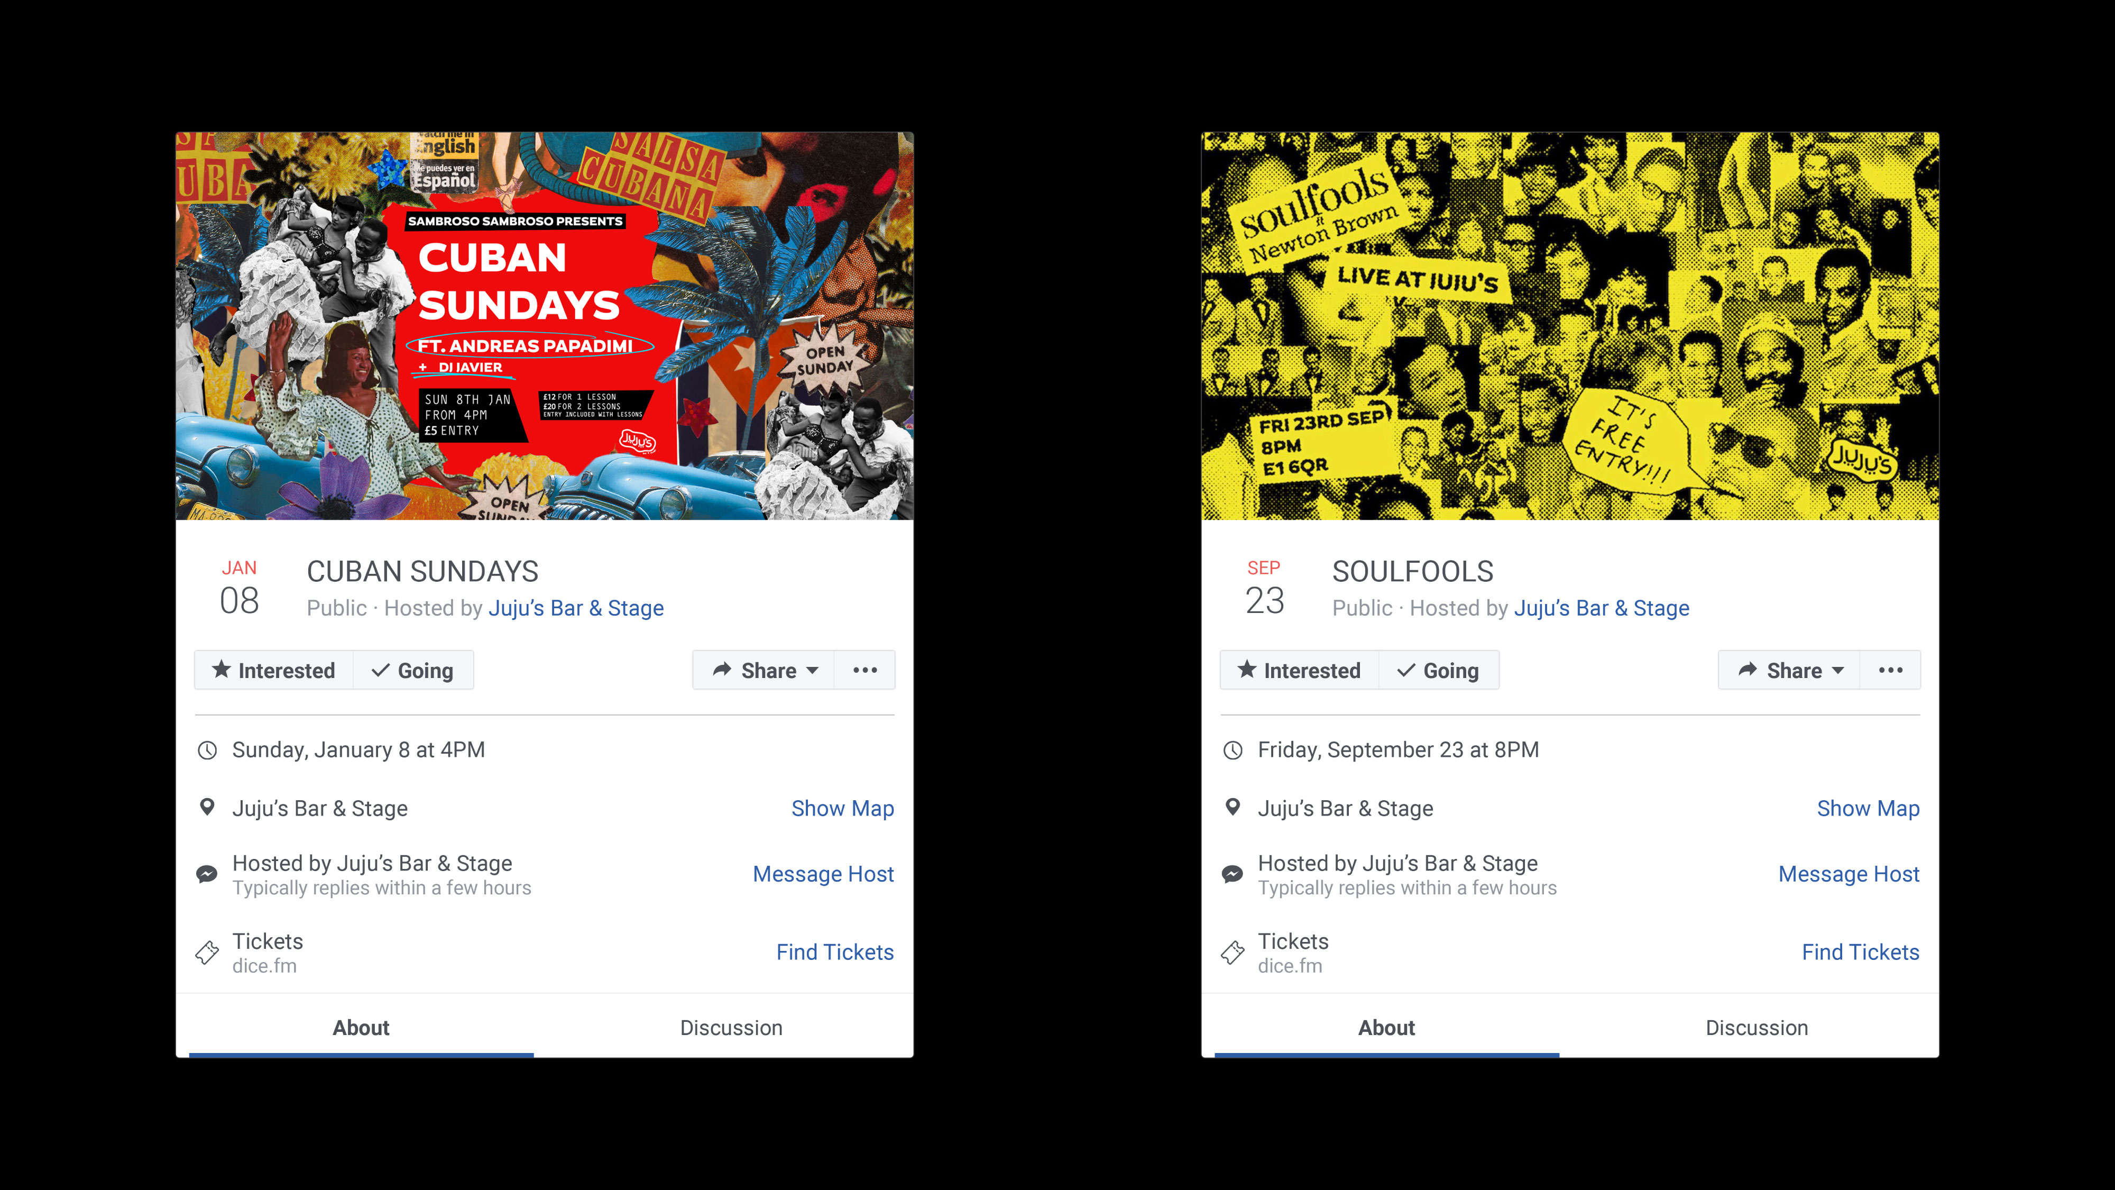Click Message Host link on Soulfools
The image size is (2115, 1190).
click(1849, 874)
